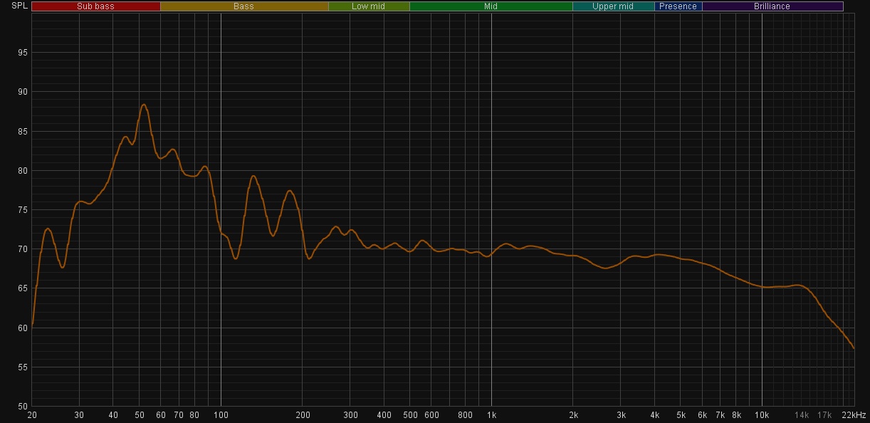Select the Presence band header
This screenshot has width=870, height=423.
(x=678, y=6)
